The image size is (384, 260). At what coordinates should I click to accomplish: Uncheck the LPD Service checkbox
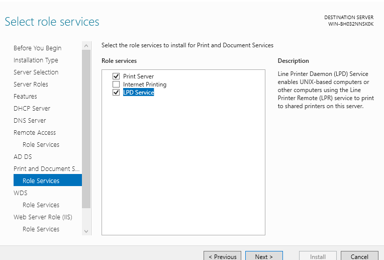point(116,93)
